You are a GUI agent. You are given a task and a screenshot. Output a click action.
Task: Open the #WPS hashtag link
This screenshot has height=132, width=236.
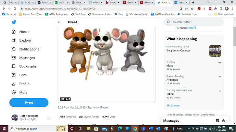point(193,28)
